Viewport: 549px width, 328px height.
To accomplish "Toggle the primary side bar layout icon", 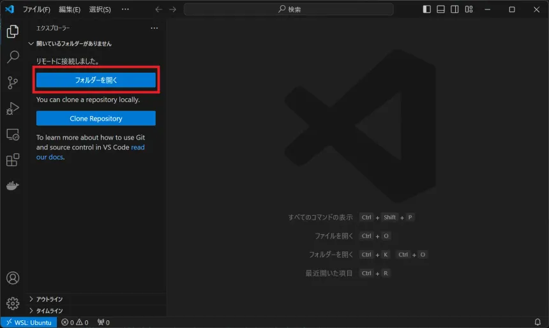I will 426,10.
